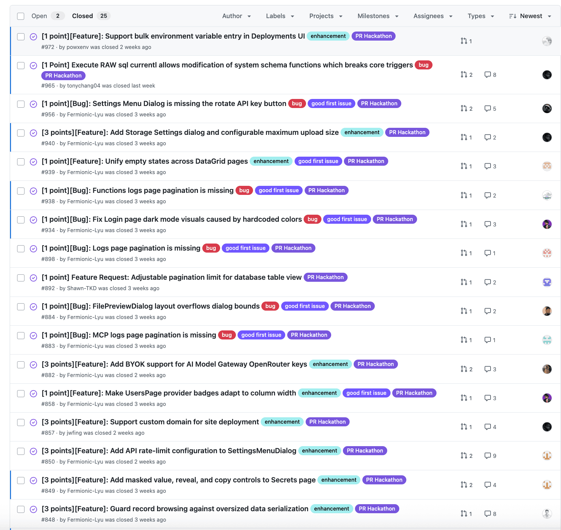Expand the Author filter dropdown
Viewport: 561px width, 530px height.
coord(236,16)
